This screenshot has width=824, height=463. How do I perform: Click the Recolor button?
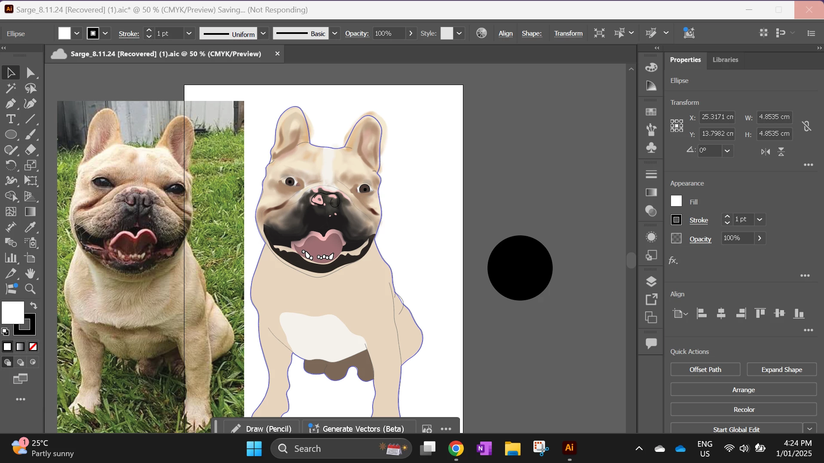pos(744,410)
